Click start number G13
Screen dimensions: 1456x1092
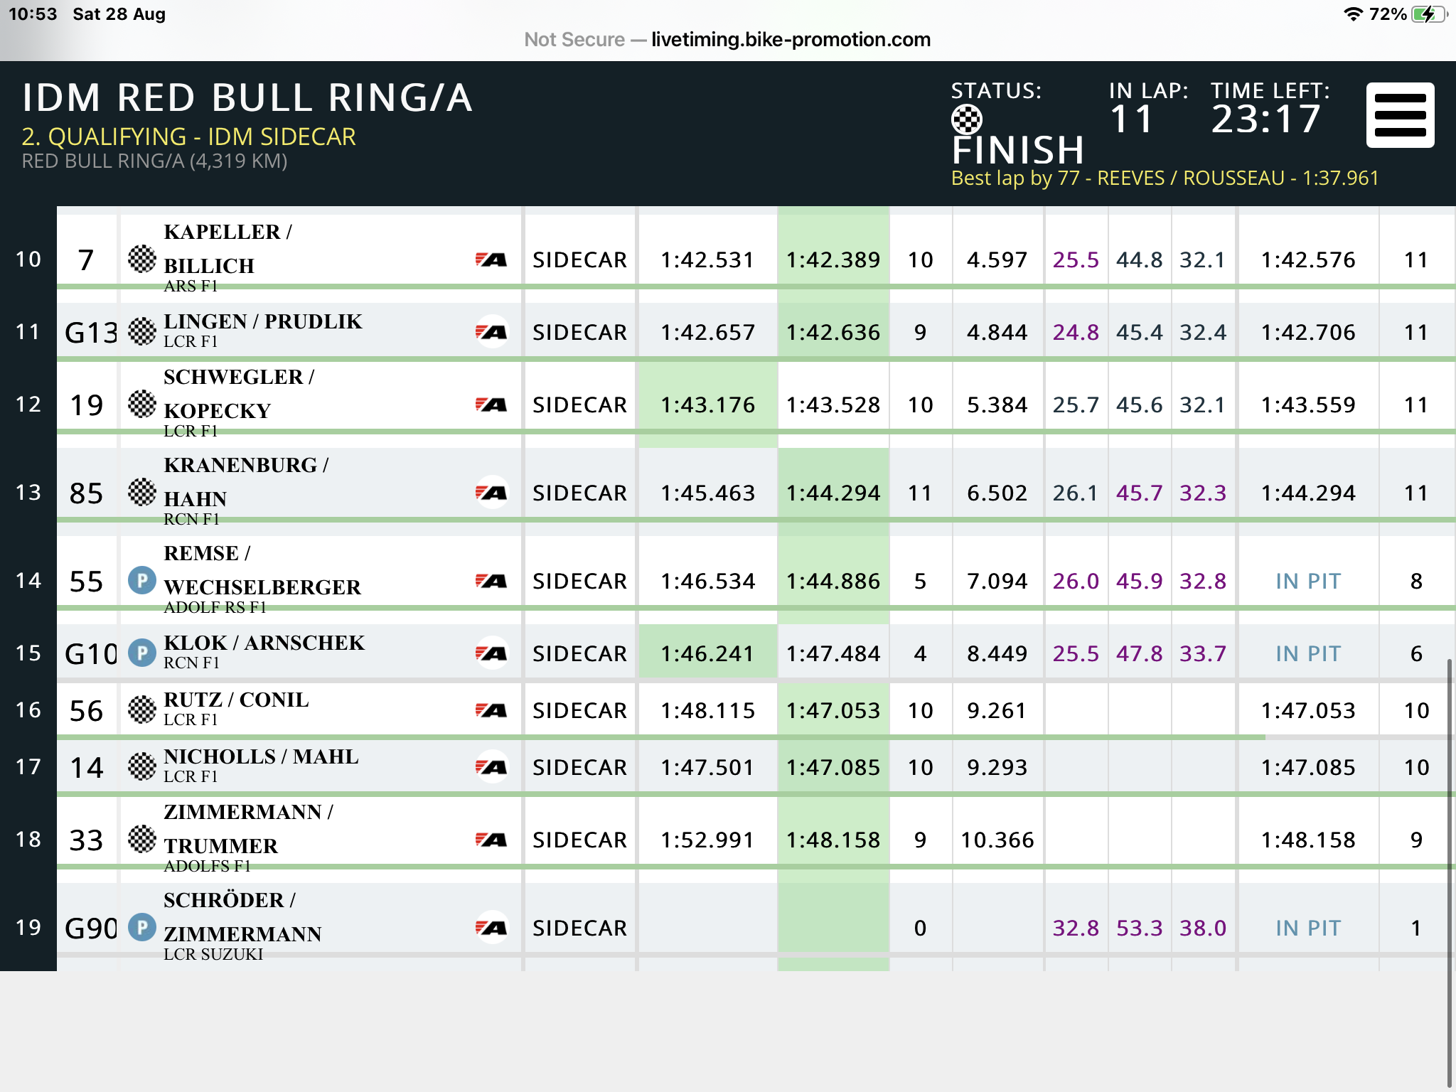point(90,332)
